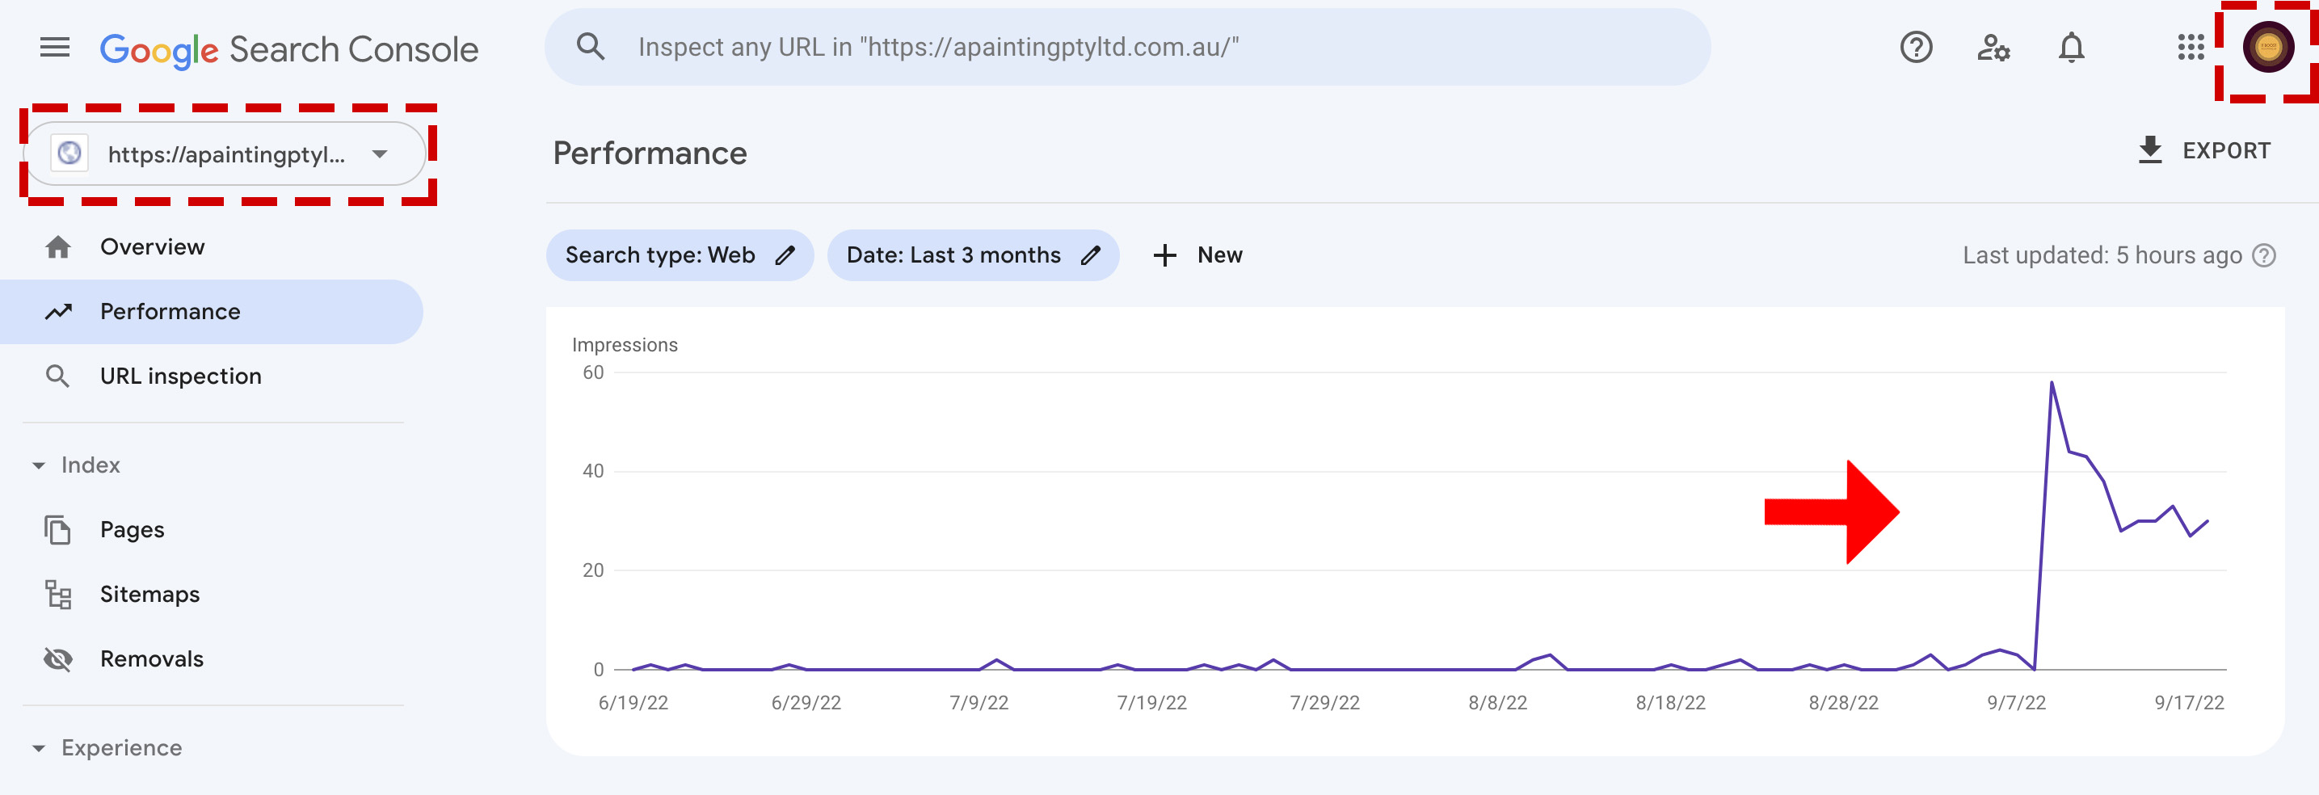The image size is (2319, 795).
Task: Click the account profile avatar
Action: coord(2266,48)
